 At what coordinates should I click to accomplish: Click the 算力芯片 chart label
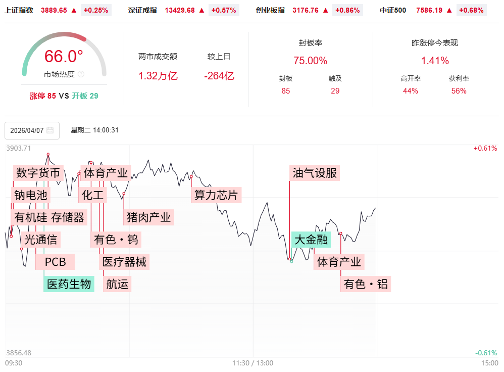[x=216, y=195]
